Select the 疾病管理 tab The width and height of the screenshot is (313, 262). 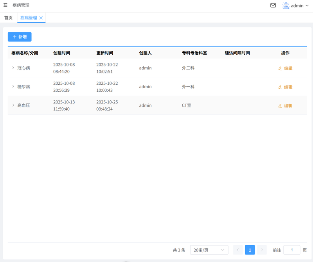(x=29, y=18)
